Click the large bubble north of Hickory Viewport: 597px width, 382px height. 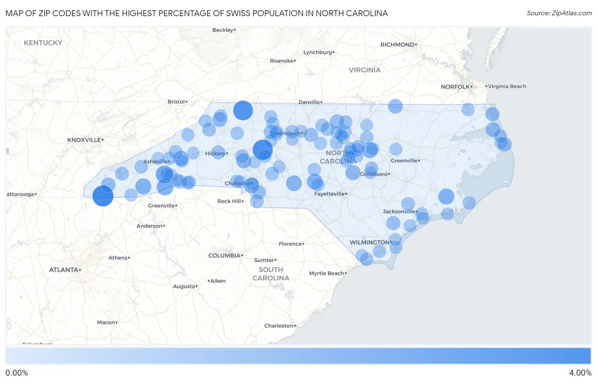243,110
